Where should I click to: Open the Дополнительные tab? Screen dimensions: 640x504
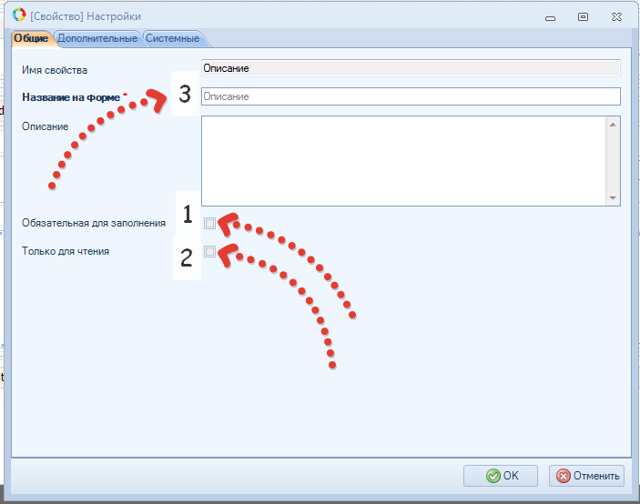click(x=97, y=38)
